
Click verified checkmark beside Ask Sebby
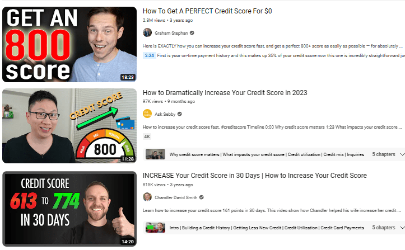(179, 114)
